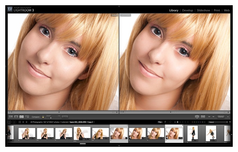Select main window display button 1
The width and height of the screenshot is (238, 152).
click(9, 122)
